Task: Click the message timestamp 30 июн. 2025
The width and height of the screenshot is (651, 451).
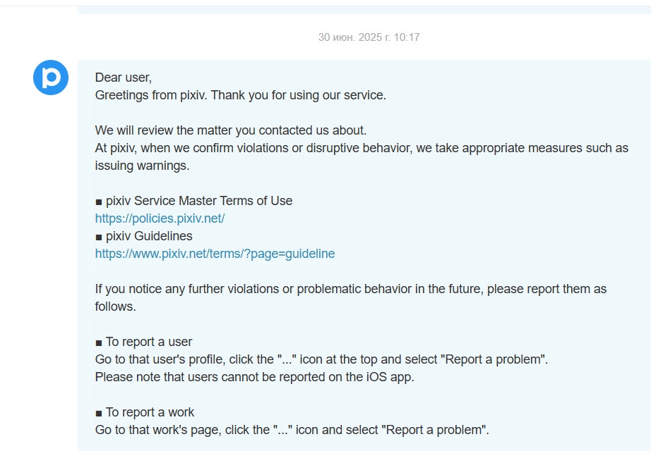Action: pos(369,37)
